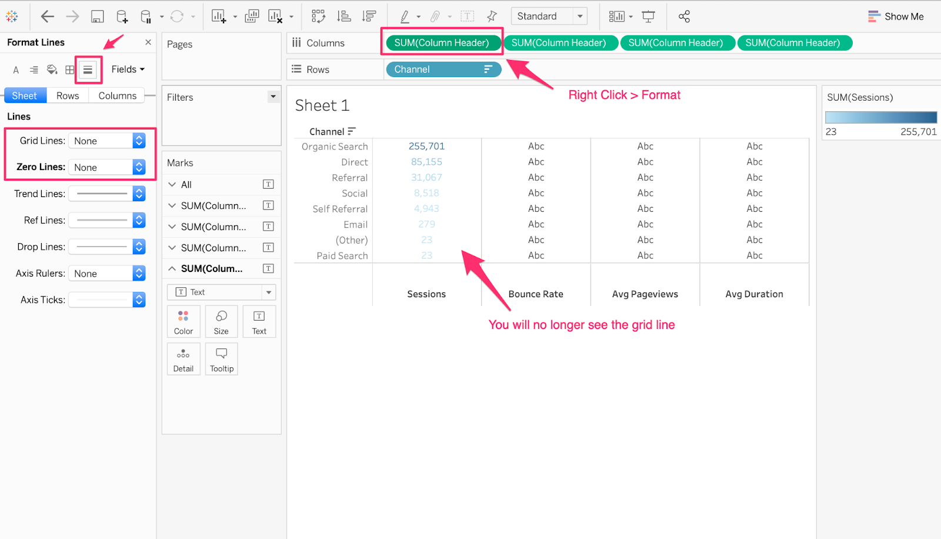This screenshot has width=941, height=539.
Task: Select the descending sort toolbar icon
Action: tap(369, 16)
